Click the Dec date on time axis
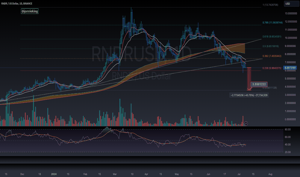 [22, 174]
